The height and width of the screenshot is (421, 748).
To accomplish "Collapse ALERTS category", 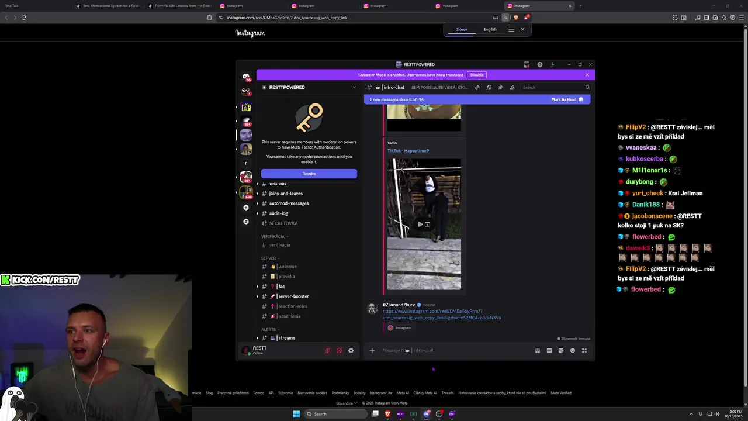I will pyautogui.click(x=270, y=329).
